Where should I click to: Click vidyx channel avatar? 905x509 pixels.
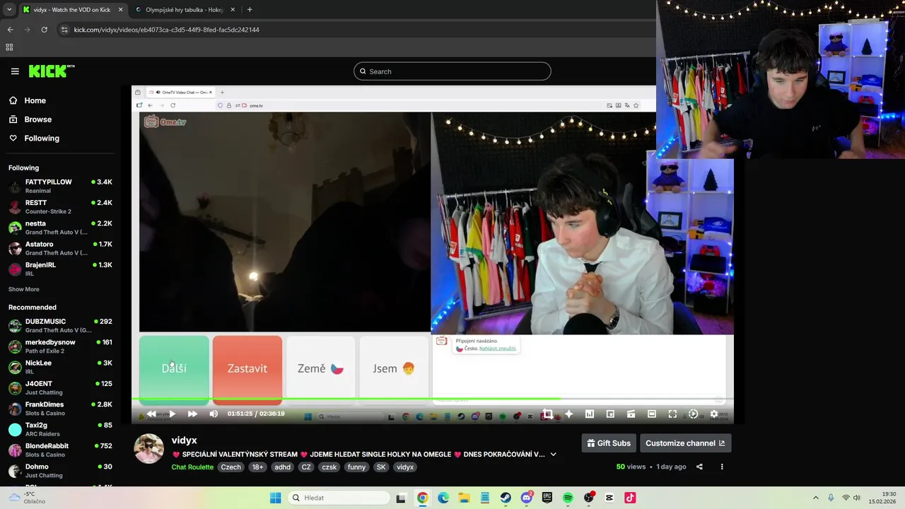click(149, 449)
